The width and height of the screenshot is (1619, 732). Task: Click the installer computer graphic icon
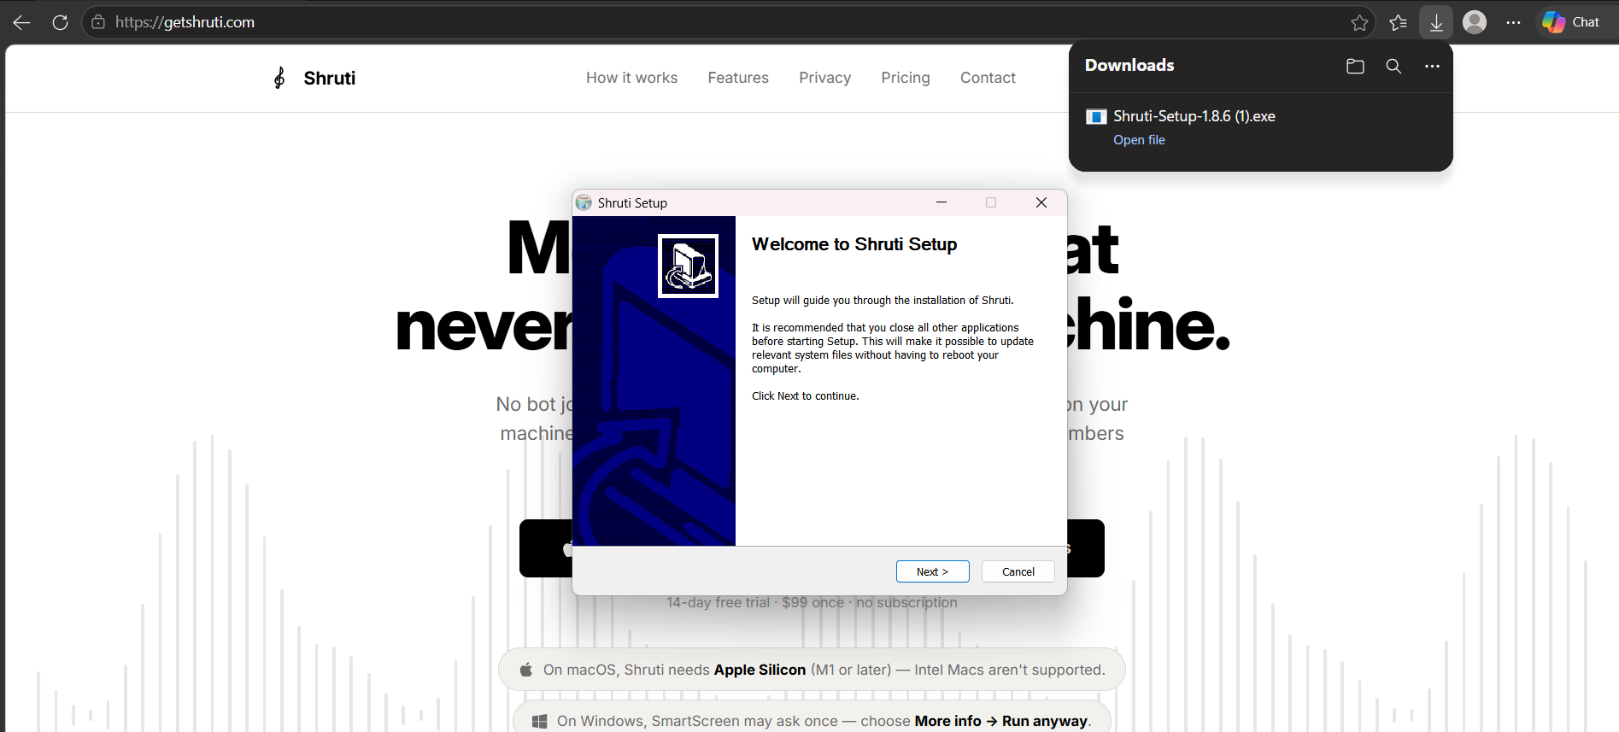[688, 266]
